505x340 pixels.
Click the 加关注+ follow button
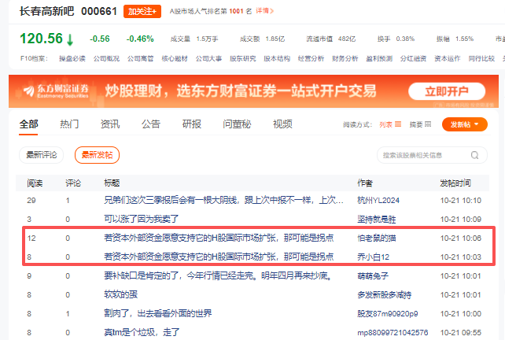[142, 12]
